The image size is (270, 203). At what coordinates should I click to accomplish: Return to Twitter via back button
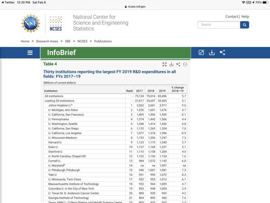8,3
